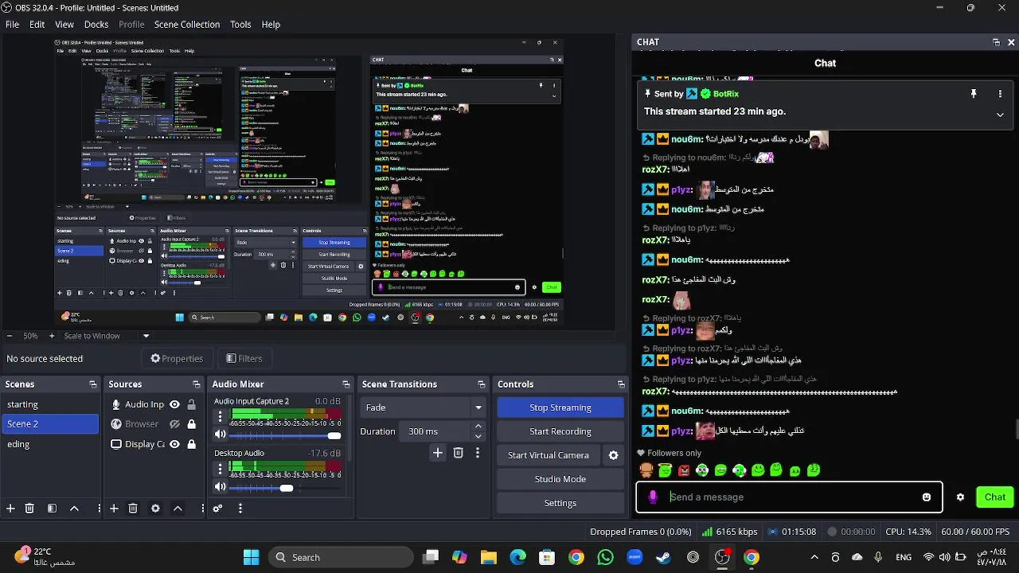Screen dimensions: 1019x573
Task: Open the emoji picker in chat input
Action: pyautogui.click(x=927, y=497)
